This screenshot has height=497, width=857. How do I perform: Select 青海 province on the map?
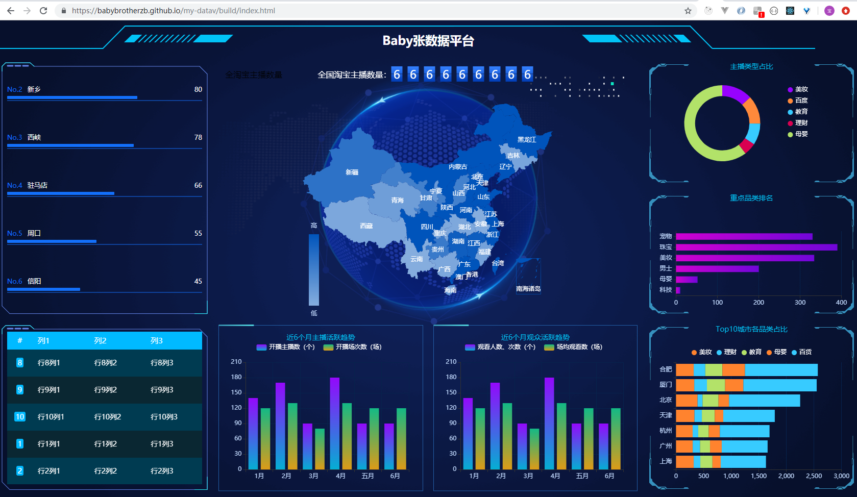tap(397, 200)
